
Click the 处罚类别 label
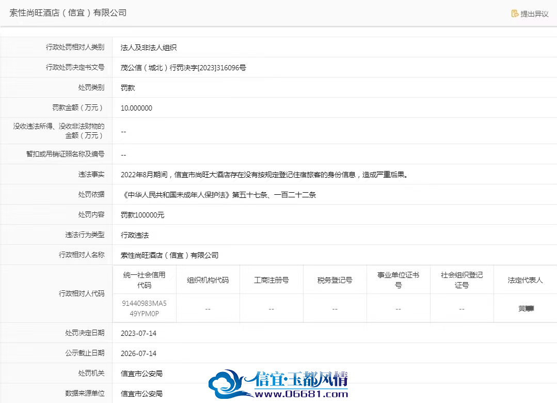tap(91, 87)
